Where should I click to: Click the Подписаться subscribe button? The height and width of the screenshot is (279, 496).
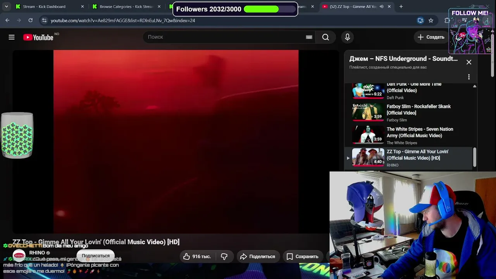point(96,256)
